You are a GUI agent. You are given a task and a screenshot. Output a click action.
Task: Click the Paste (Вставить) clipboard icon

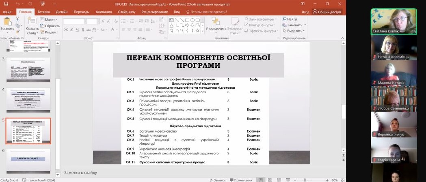7,21
